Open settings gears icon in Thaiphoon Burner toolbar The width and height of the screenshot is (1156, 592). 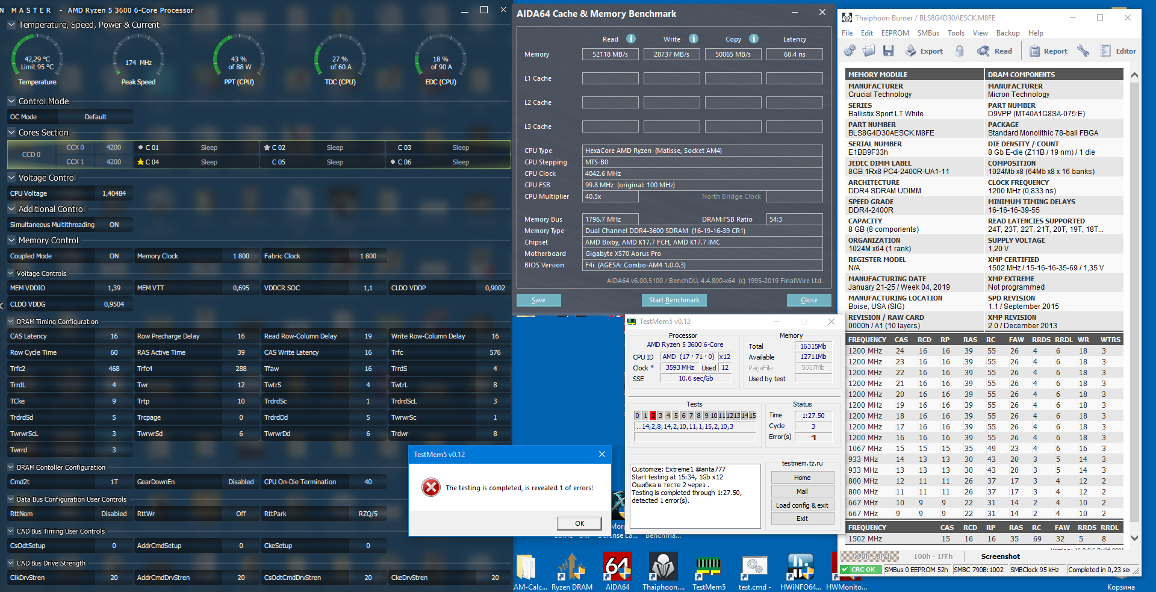click(x=850, y=51)
